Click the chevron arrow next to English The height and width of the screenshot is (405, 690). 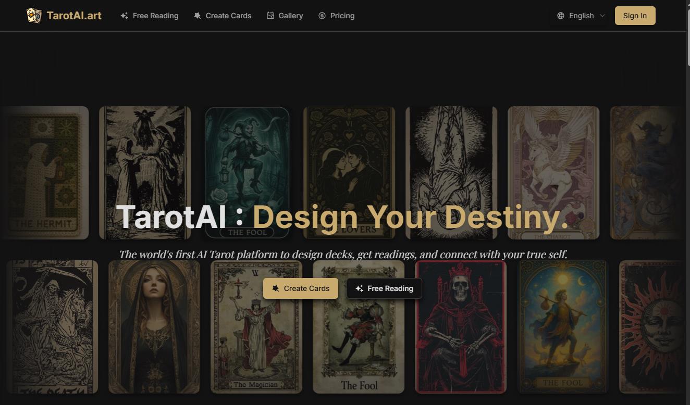602,16
